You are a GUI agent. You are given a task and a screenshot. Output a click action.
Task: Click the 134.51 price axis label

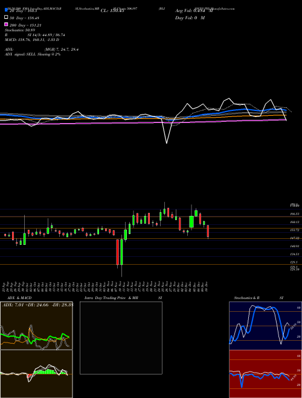coord(295,254)
